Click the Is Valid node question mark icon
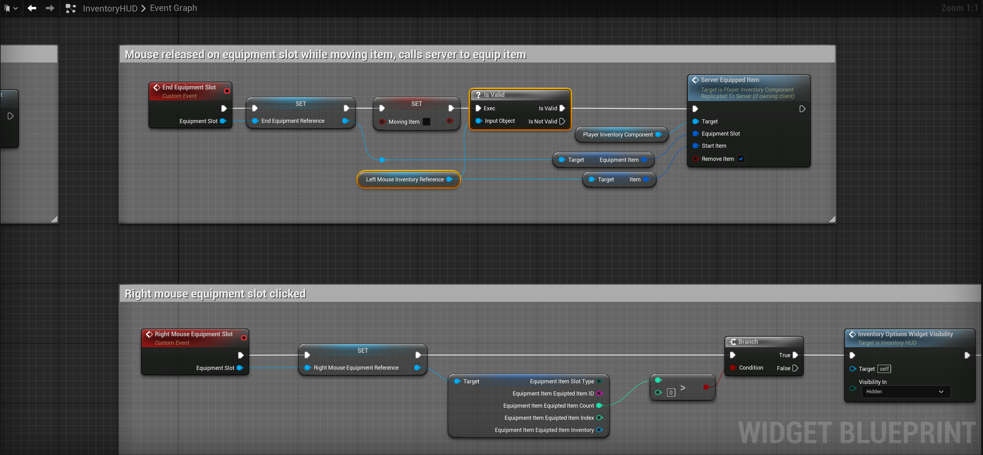Image resolution: width=983 pixels, height=455 pixels. pos(478,95)
